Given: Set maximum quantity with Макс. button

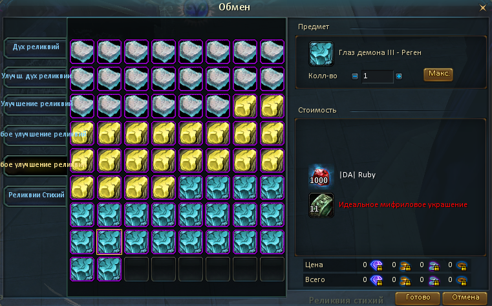Looking at the screenshot, I should pyautogui.click(x=438, y=74).
